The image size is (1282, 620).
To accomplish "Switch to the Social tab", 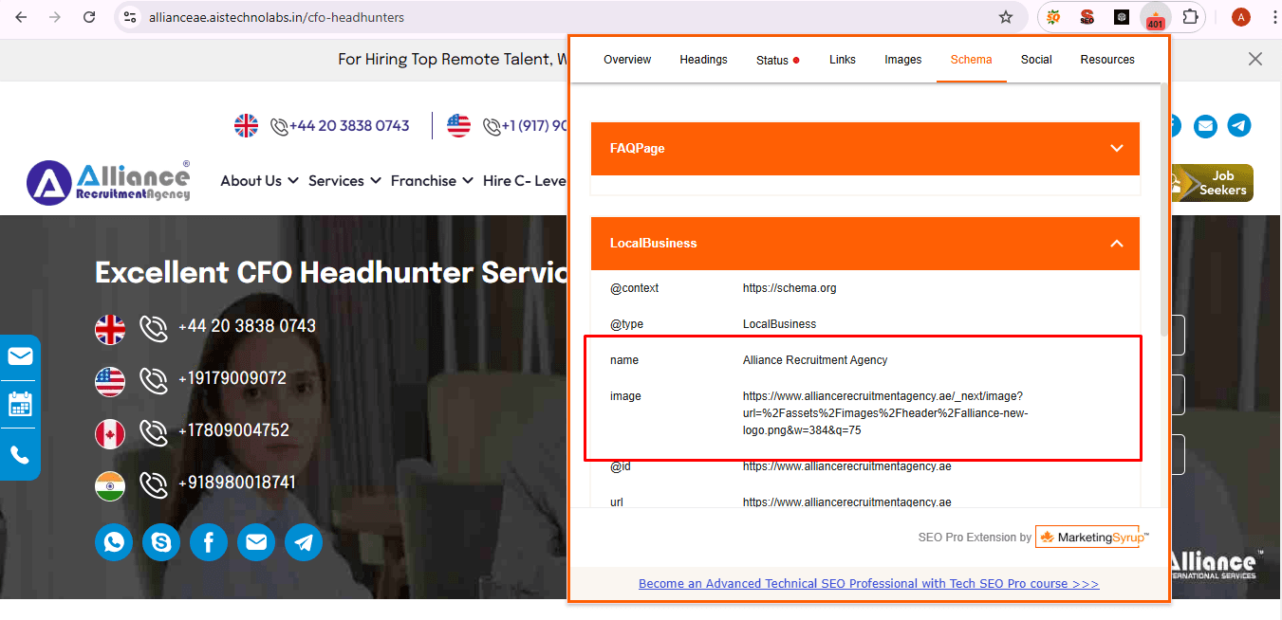I will tap(1036, 60).
